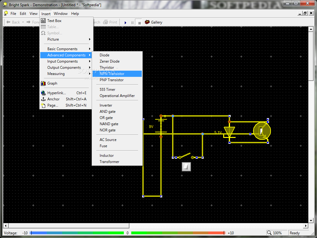
Task: Click the 9V battery label
Action: 151,127
